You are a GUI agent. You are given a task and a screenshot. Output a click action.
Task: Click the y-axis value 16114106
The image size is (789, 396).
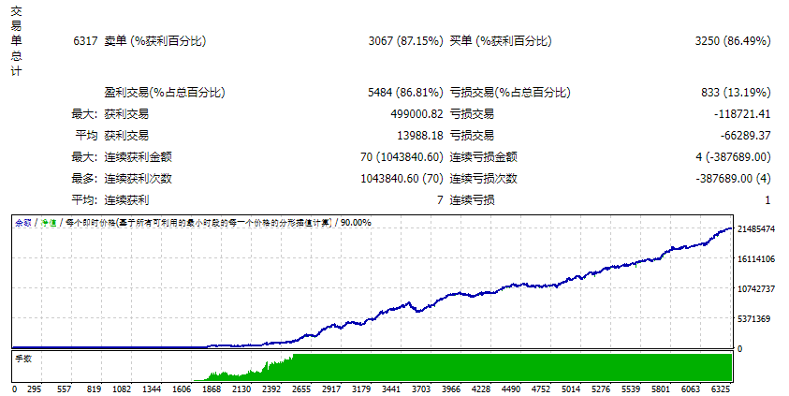756,259
